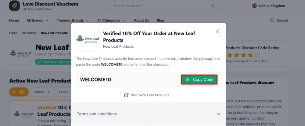Close the discount code popup
The height and width of the screenshot is (126, 305).
[x=217, y=32]
